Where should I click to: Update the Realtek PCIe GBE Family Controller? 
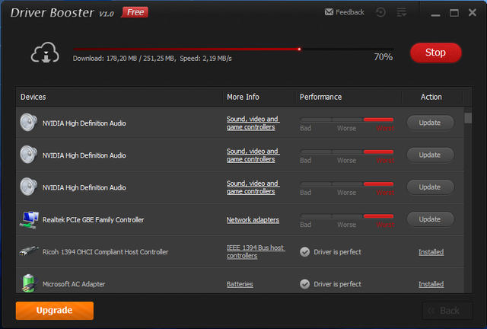point(430,219)
